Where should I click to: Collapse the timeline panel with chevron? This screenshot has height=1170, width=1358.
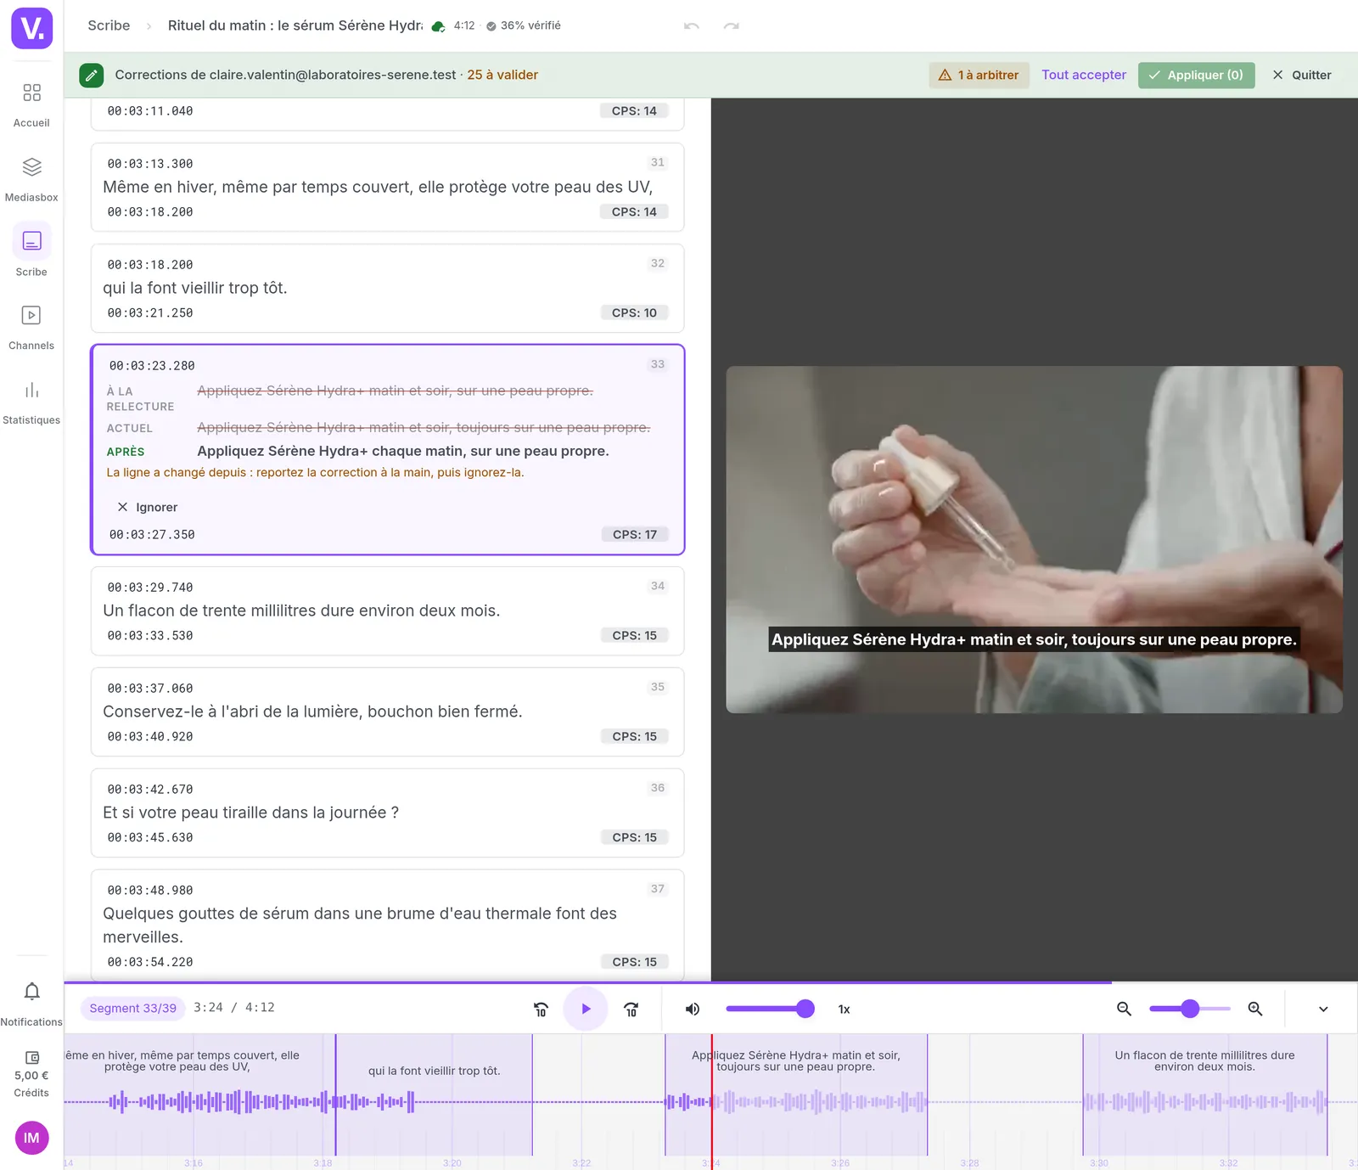pos(1323,1009)
